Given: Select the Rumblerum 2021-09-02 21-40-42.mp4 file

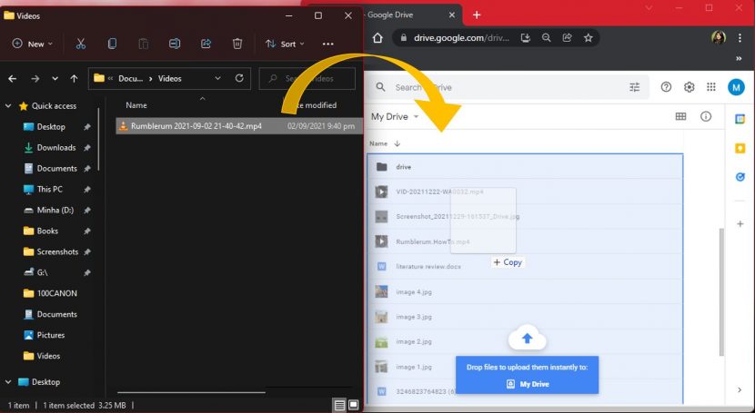Looking at the screenshot, I should 239,126.
